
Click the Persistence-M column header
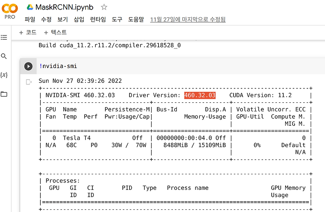[x=127, y=109]
